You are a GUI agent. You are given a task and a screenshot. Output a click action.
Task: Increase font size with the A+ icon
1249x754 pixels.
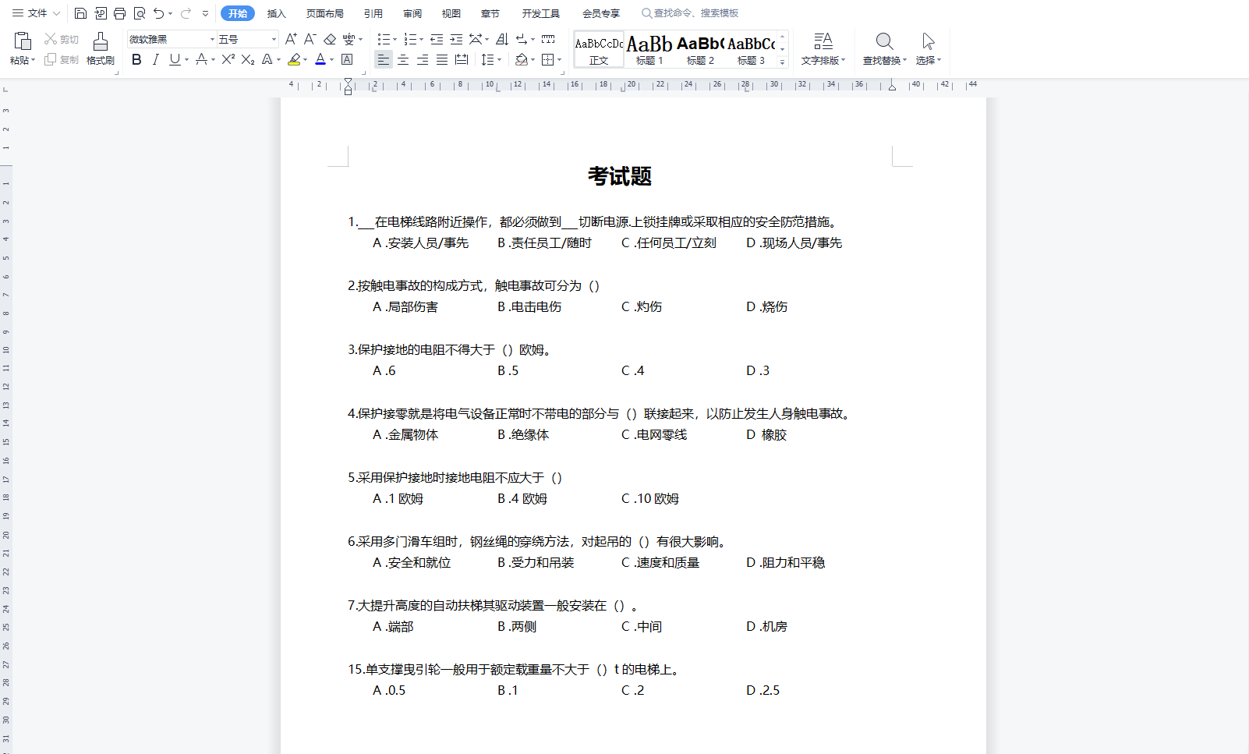pos(291,39)
